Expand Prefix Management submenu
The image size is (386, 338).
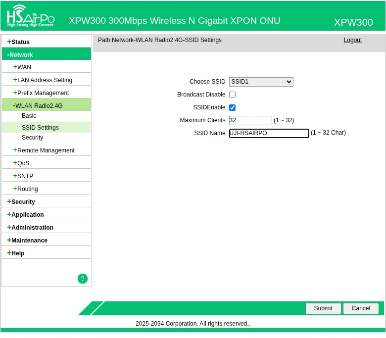coord(41,93)
